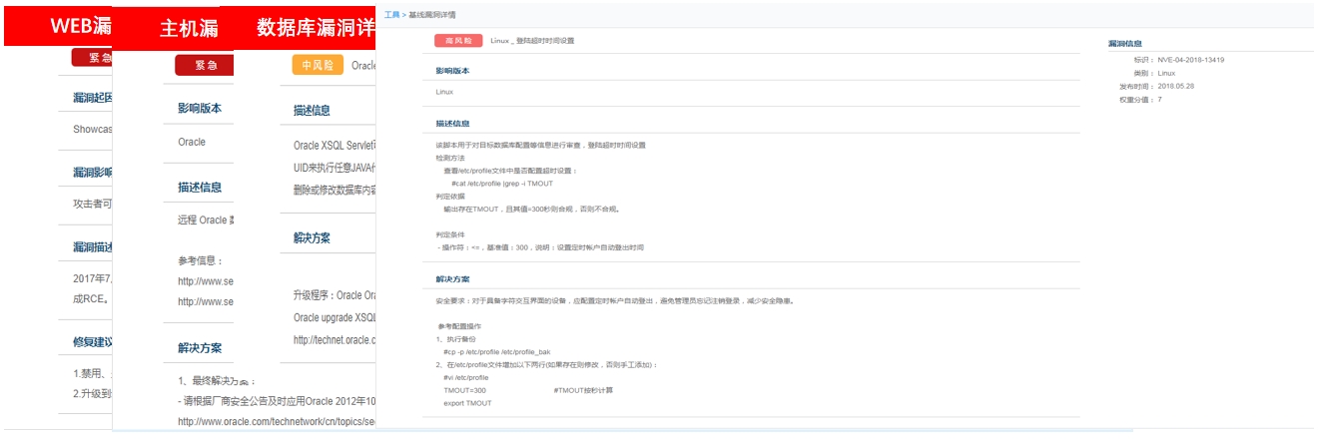Screen dimensions: 1318x439
Task: Select the command #vi /etc/profile
Action: tap(465, 378)
